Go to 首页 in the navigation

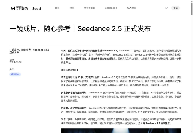point(57,8)
